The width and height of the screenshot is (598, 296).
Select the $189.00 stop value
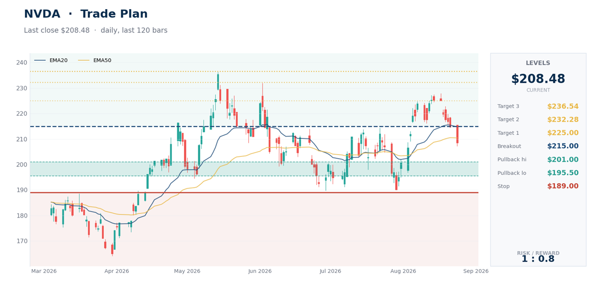click(x=563, y=186)
